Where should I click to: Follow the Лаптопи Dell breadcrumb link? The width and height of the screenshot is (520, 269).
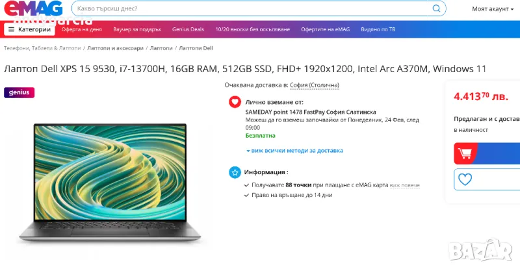click(196, 48)
